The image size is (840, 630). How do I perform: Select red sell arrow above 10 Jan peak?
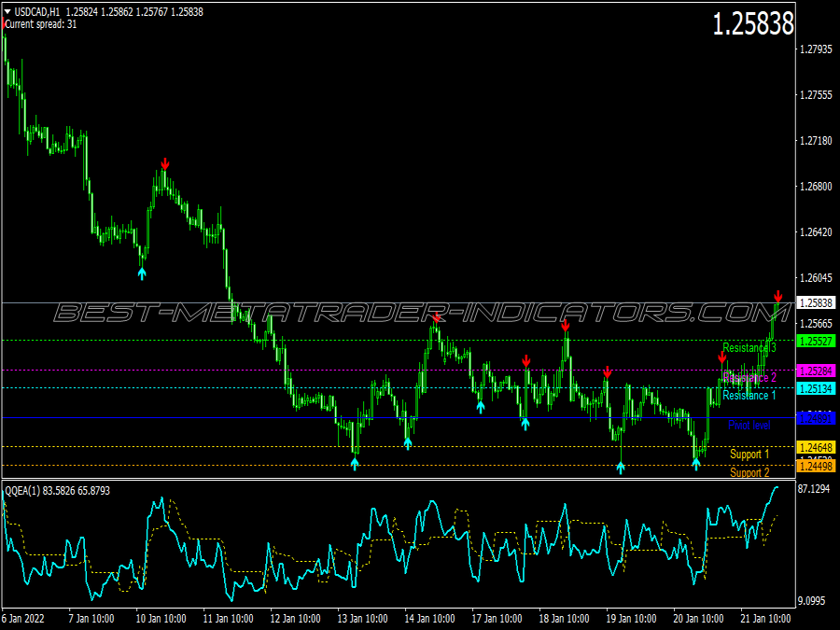(165, 163)
